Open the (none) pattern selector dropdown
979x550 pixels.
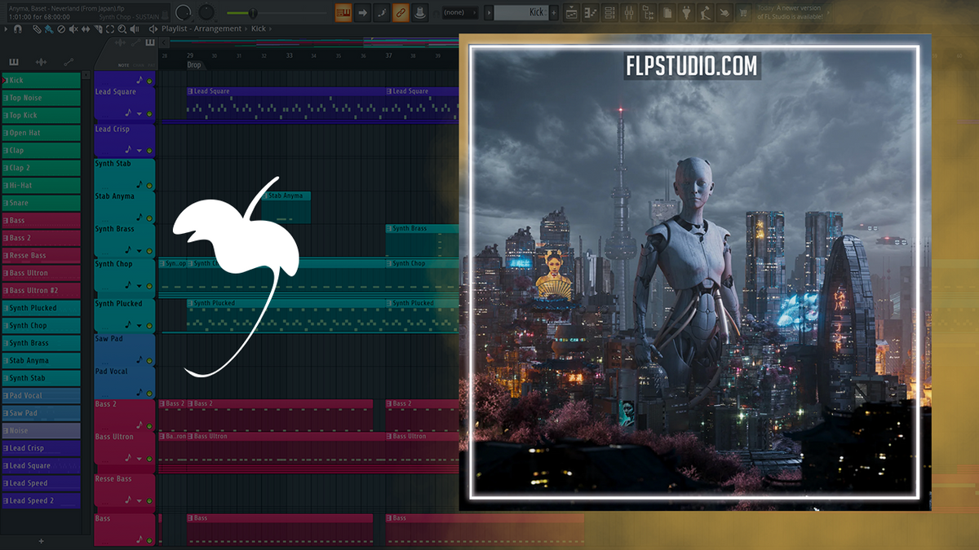tap(459, 12)
